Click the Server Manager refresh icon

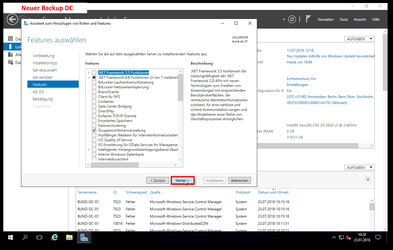pyautogui.click(x=292, y=19)
